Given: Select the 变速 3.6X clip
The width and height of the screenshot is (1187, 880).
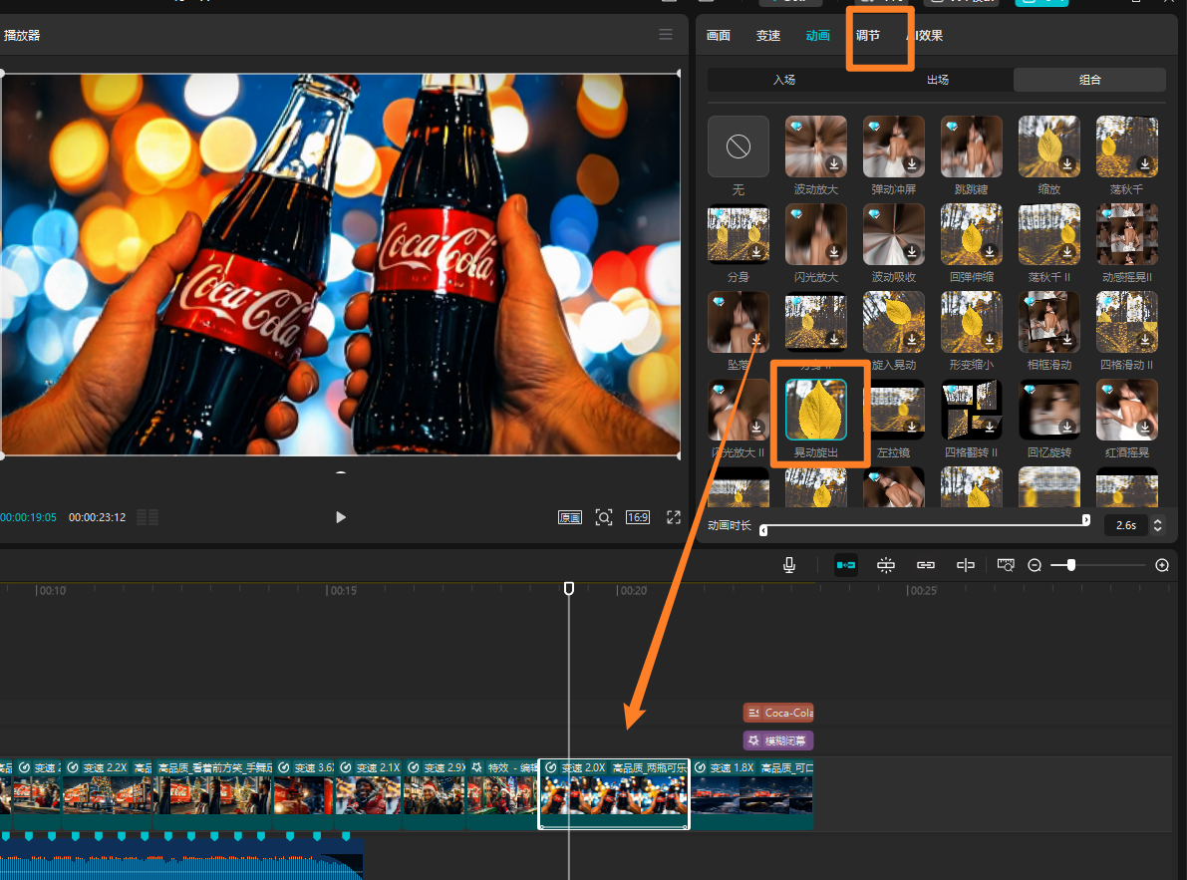Looking at the screenshot, I should pos(304,793).
